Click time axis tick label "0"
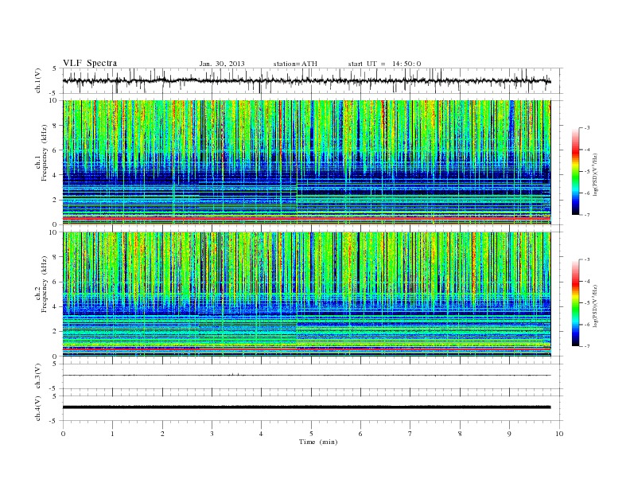630x487 pixels. tap(63, 434)
